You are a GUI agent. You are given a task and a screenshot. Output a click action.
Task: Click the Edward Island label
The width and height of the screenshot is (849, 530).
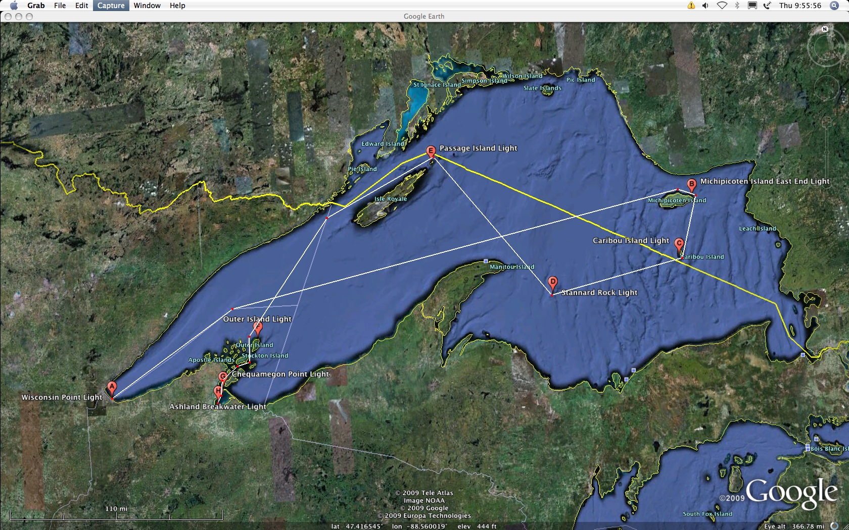pos(383,144)
